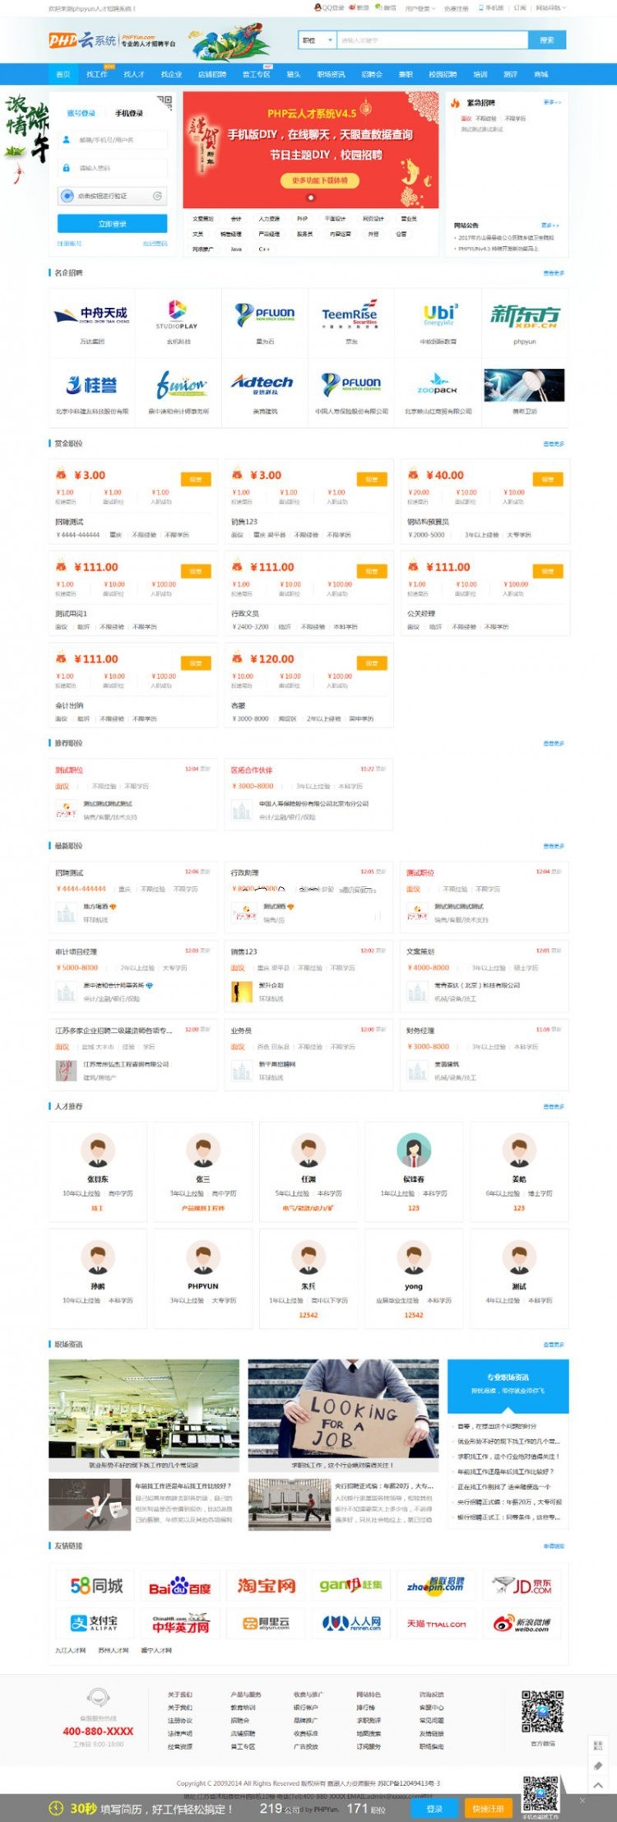Open the Adtech company logo
This screenshot has height=1822, width=617.
[262, 384]
